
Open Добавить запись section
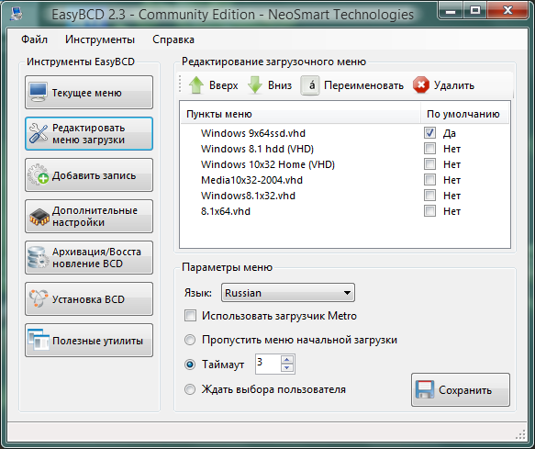pos(89,174)
